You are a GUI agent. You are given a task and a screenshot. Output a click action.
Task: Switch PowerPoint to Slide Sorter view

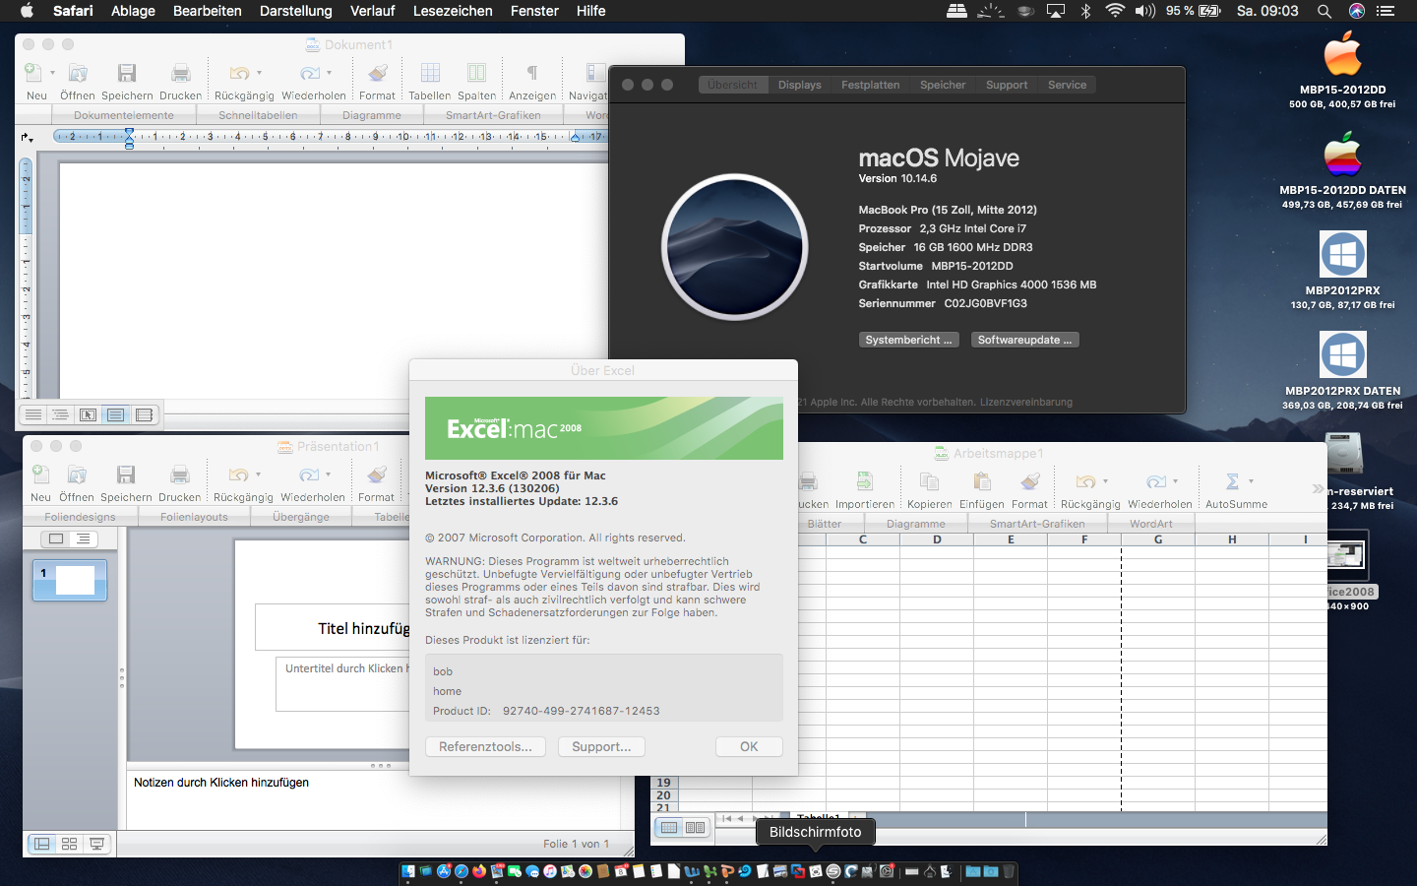69,844
